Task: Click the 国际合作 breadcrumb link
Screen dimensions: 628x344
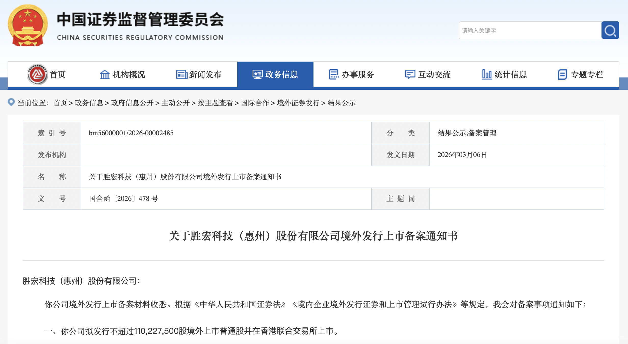Action: coord(255,103)
